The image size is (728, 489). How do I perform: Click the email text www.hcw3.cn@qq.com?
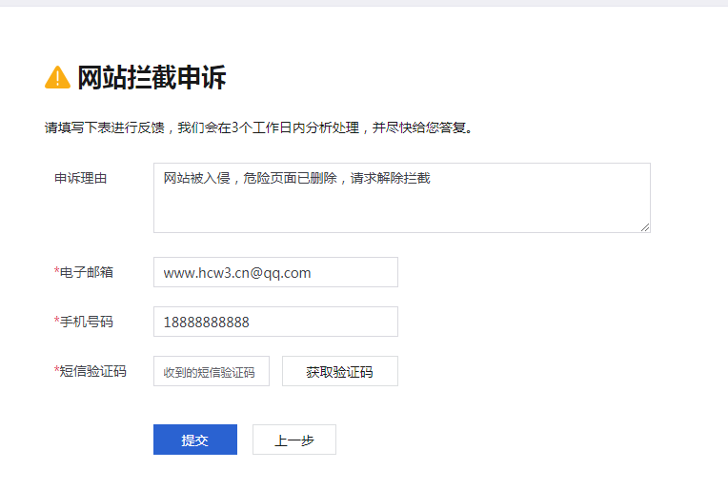[x=237, y=273]
